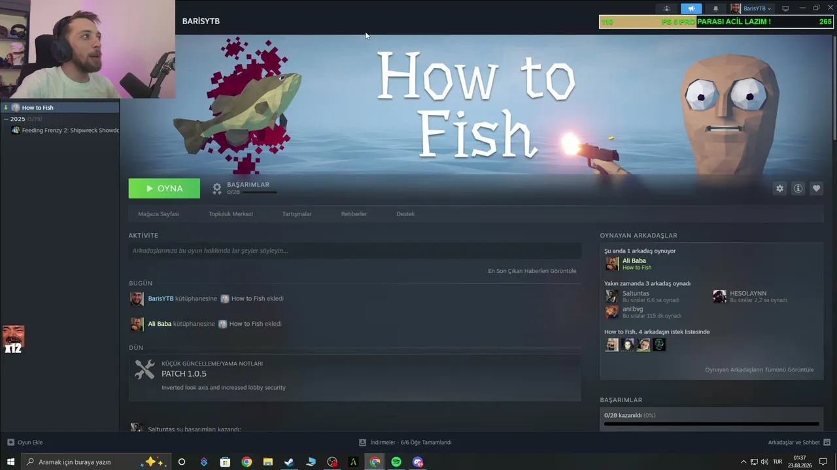Click the active Chrome window on taskbar

pyautogui.click(x=375, y=462)
